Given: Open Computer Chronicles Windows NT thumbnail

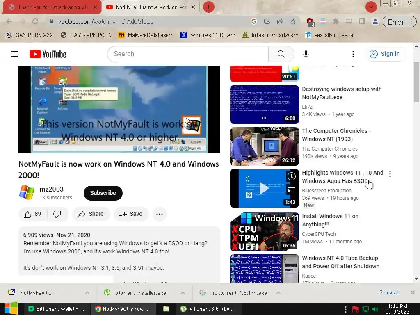Looking at the screenshot, I should [x=265, y=146].
